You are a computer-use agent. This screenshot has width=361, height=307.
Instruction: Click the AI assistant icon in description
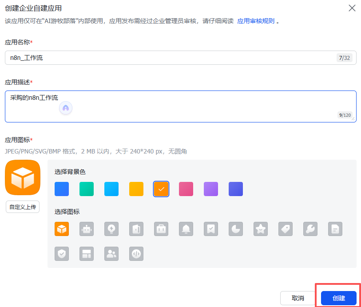[x=66, y=108]
